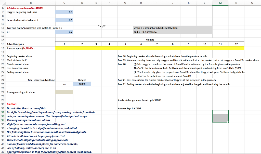Click 'Do not alter the structure of this' text
The width and height of the screenshot is (261, 154).
(26, 108)
